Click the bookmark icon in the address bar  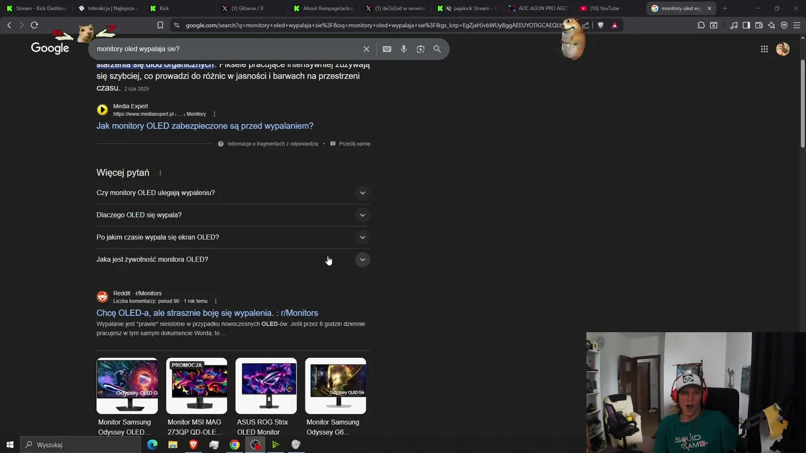coord(160,25)
